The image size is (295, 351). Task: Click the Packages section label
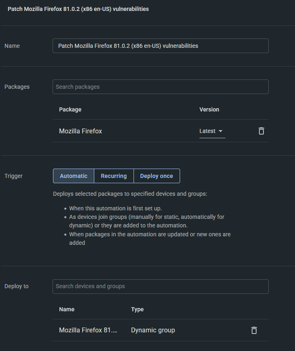tap(17, 87)
